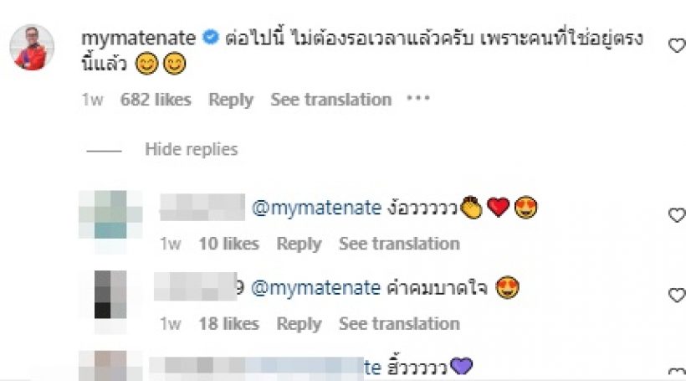View the 682 likes list
Viewport: 686px width, 381px height.
(x=156, y=100)
